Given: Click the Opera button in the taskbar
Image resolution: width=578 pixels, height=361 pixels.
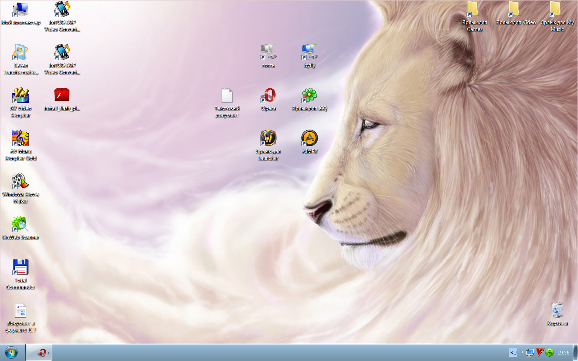Looking at the screenshot, I should (x=39, y=353).
